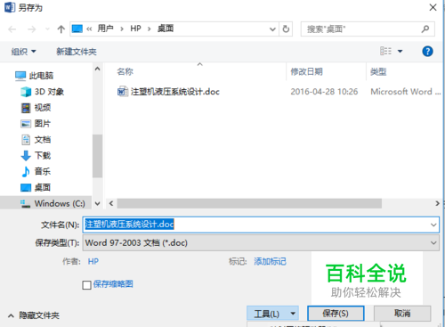Go forward with the right arrow
This screenshot has width=445, height=327.
pyautogui.click(x=31, y=29)
